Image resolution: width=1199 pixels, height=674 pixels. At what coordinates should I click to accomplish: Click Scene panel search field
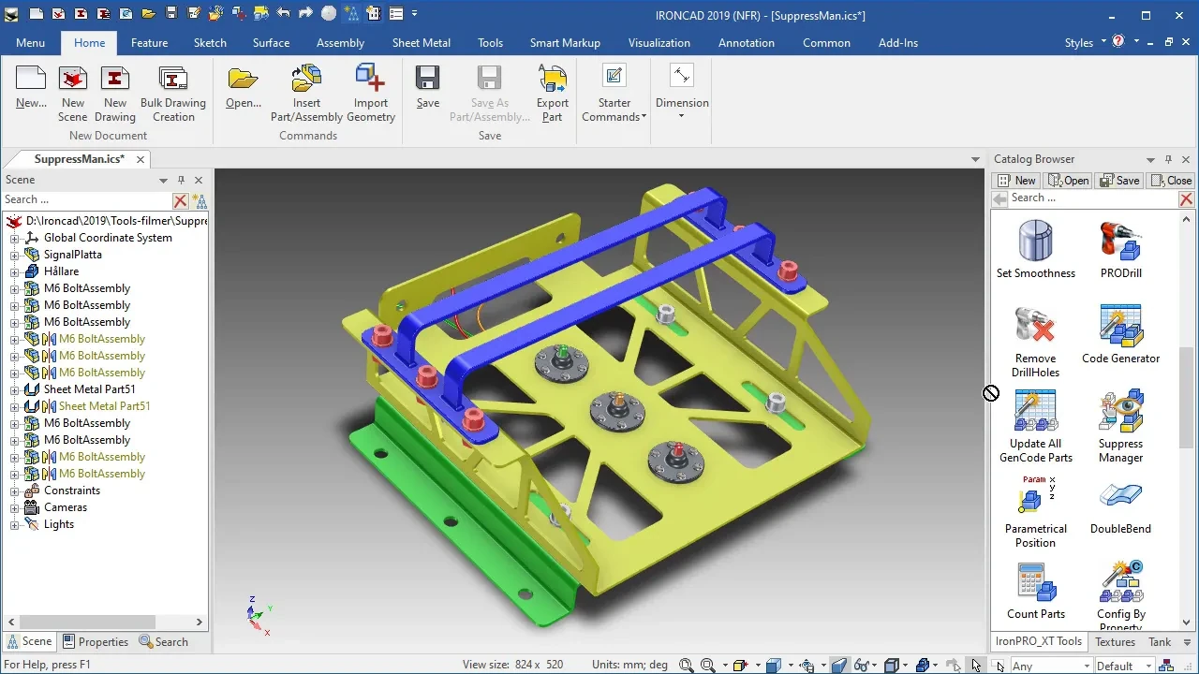pos(87,199)
